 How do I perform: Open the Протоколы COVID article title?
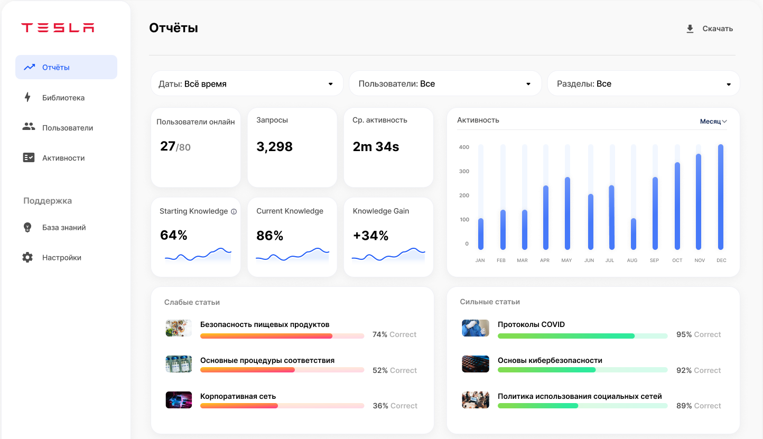[x=531, y=324]
